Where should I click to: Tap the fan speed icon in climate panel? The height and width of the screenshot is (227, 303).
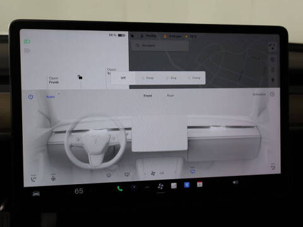[153, 173]
